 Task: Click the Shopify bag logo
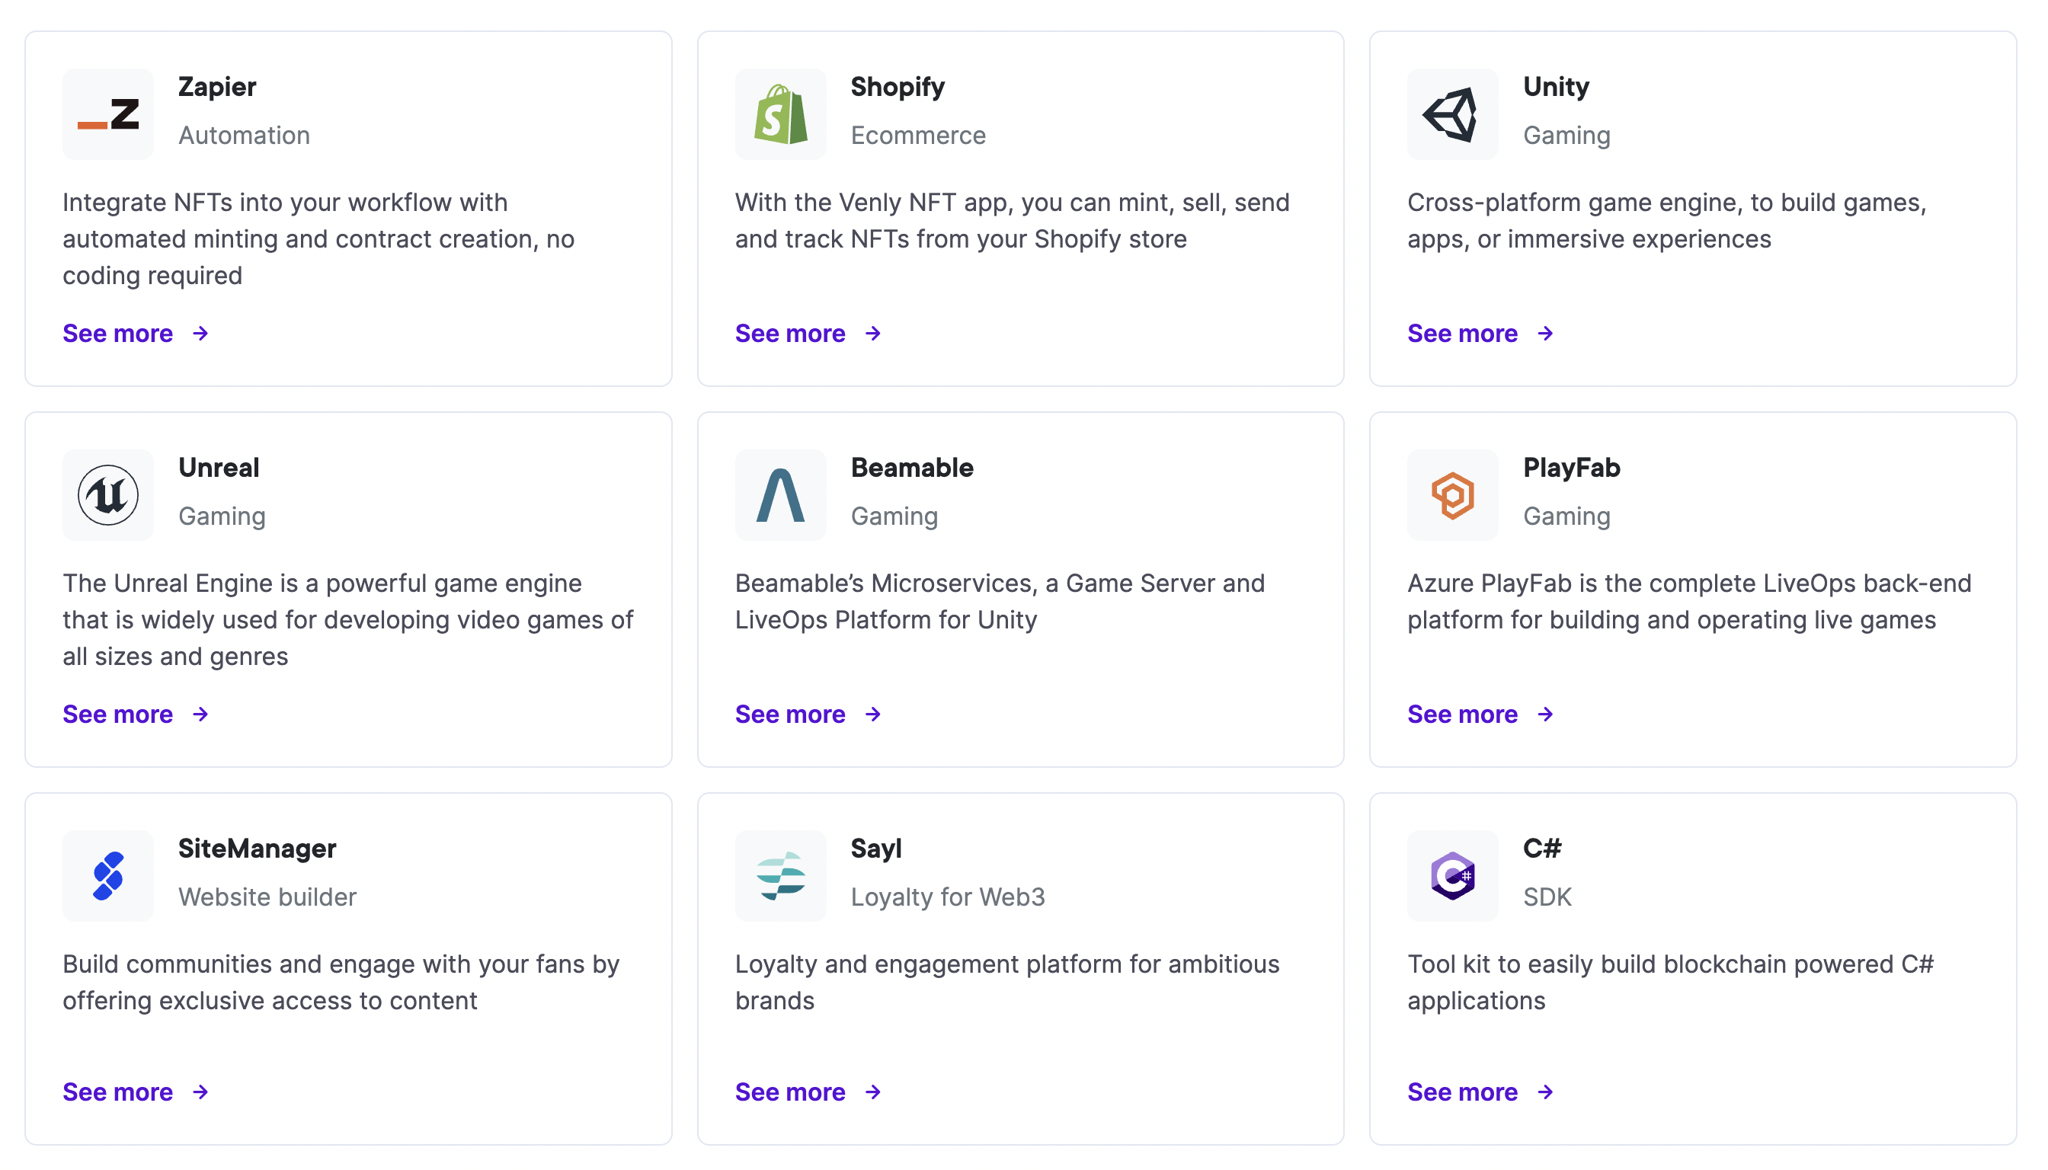pos(780,114)
